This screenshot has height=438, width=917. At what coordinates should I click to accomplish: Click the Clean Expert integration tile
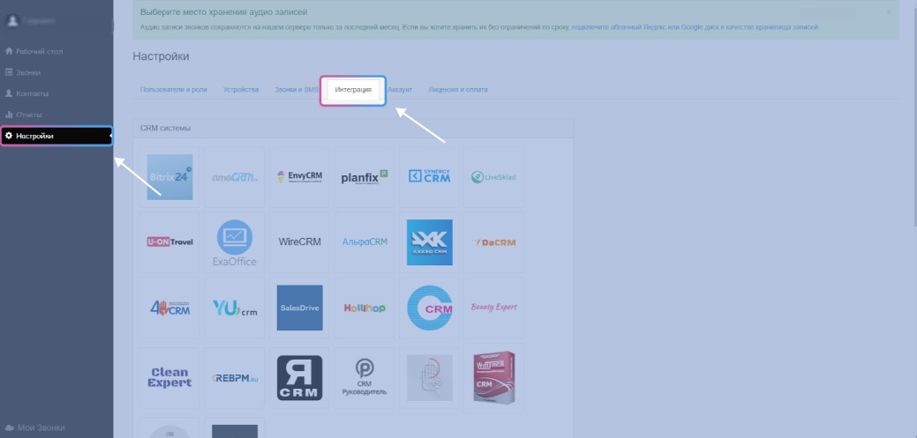tap(169, 378)
